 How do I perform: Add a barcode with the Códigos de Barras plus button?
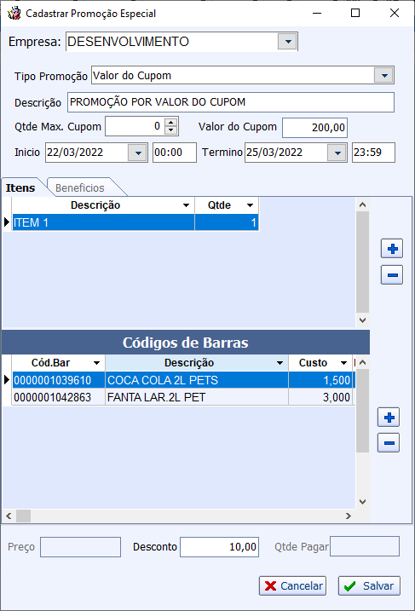389,418
